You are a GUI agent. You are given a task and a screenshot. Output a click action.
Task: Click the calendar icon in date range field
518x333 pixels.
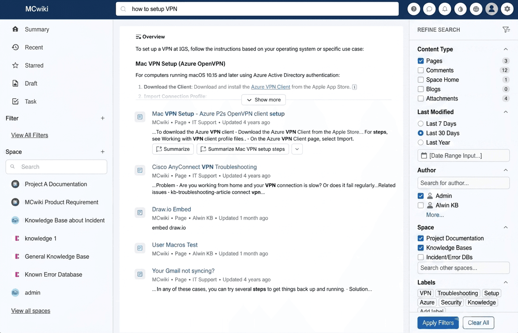tap(424, 156)
